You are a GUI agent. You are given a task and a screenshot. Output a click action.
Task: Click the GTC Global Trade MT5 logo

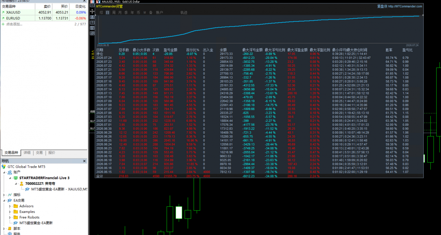tap(4, 167)
